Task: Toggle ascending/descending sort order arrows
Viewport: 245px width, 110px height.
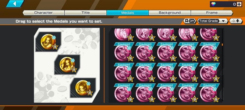Action: pos(236,21)
